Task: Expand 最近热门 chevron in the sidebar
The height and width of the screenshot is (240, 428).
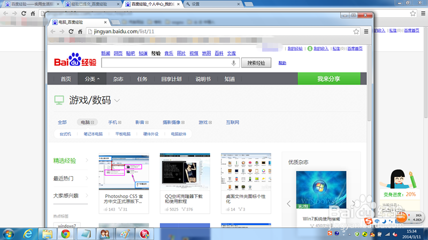Action: click(87, 179)
